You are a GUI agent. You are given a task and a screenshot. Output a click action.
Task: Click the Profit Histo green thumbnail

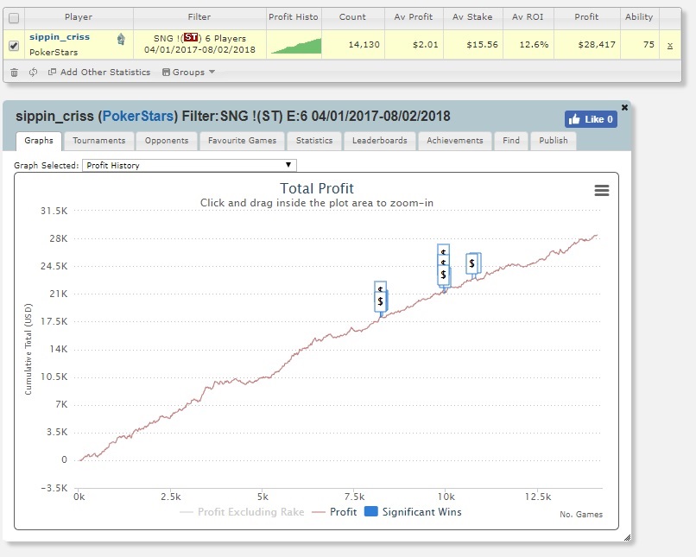coord(296,46)
